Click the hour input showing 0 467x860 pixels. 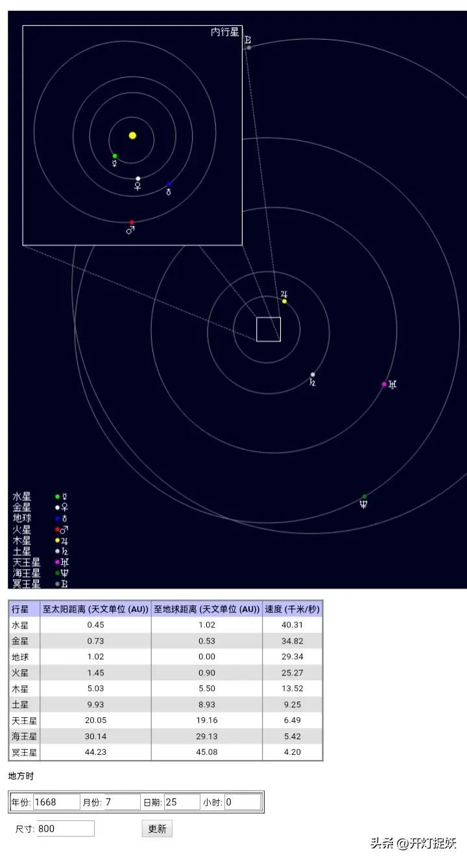[x=242, y=802]
